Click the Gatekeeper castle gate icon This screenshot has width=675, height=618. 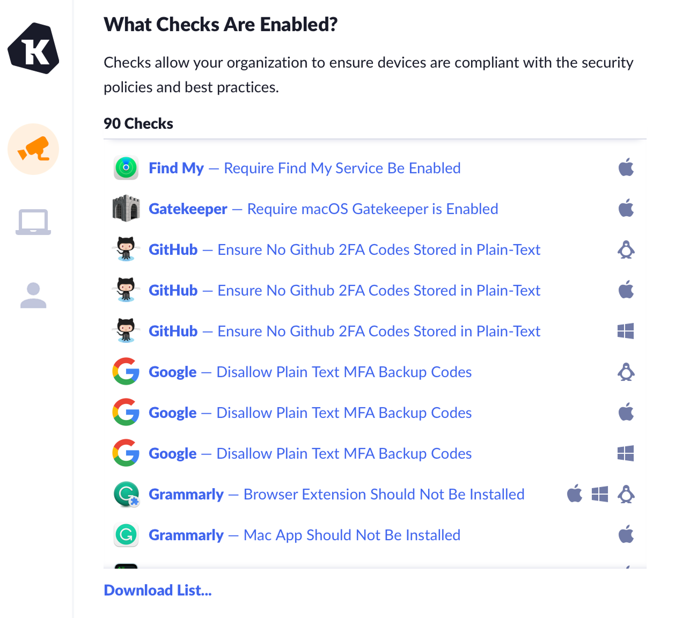126,209
